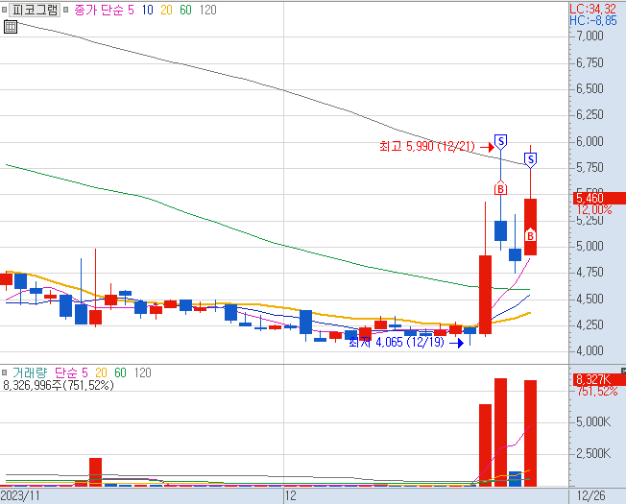Click the 4,500 price axis label
Screen dimensions: 626x504
590,299
